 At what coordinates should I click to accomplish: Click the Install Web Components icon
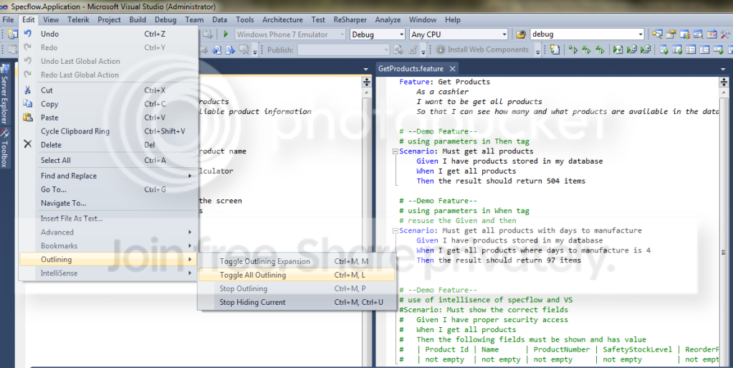coord(441,49)
